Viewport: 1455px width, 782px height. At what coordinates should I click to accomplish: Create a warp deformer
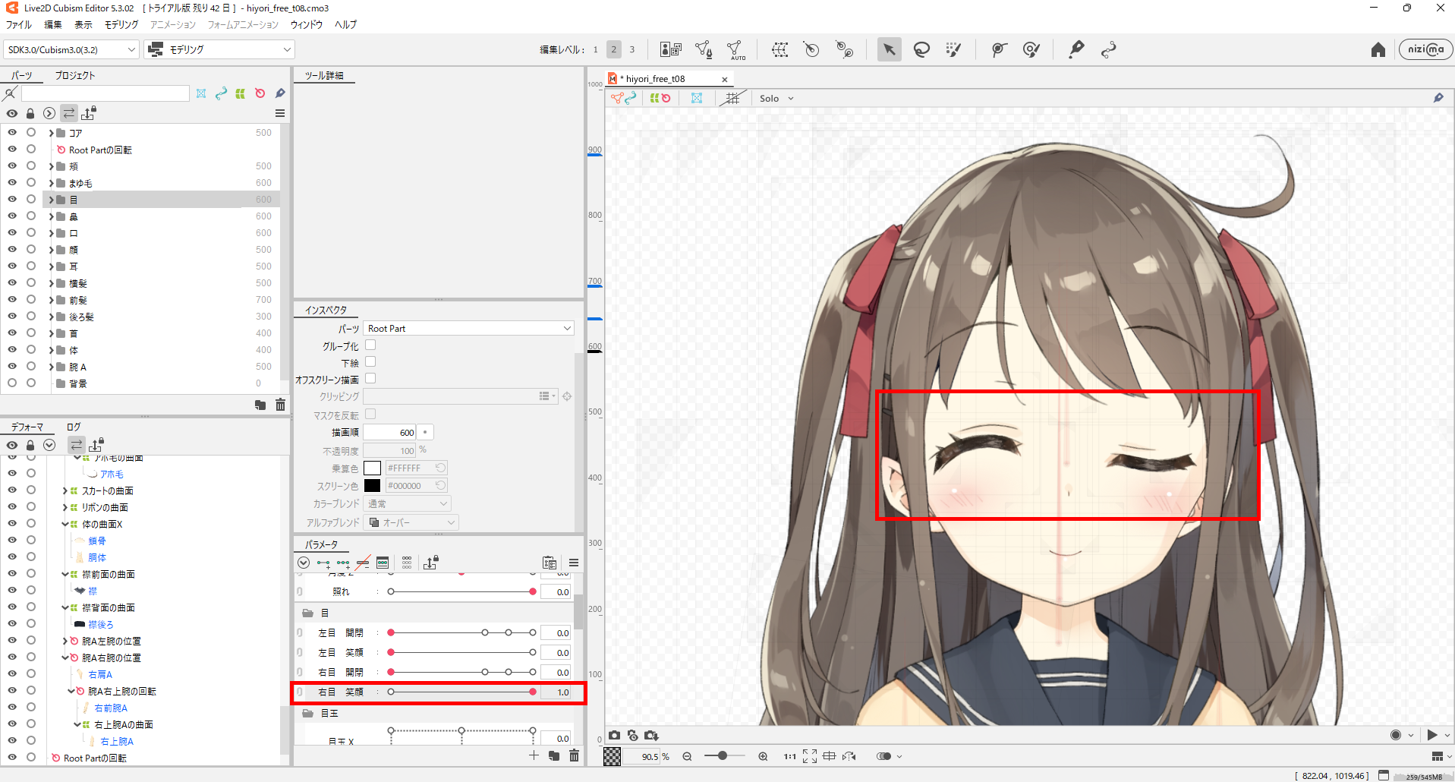(x=779, y=49)
